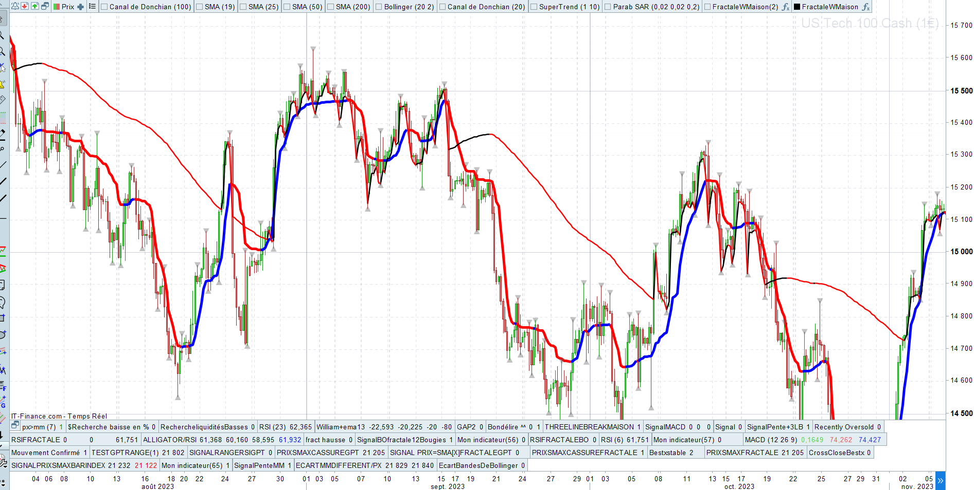
Task: Click the Mouvement Confirmé indicator label
Action: [x=45, y=453]
